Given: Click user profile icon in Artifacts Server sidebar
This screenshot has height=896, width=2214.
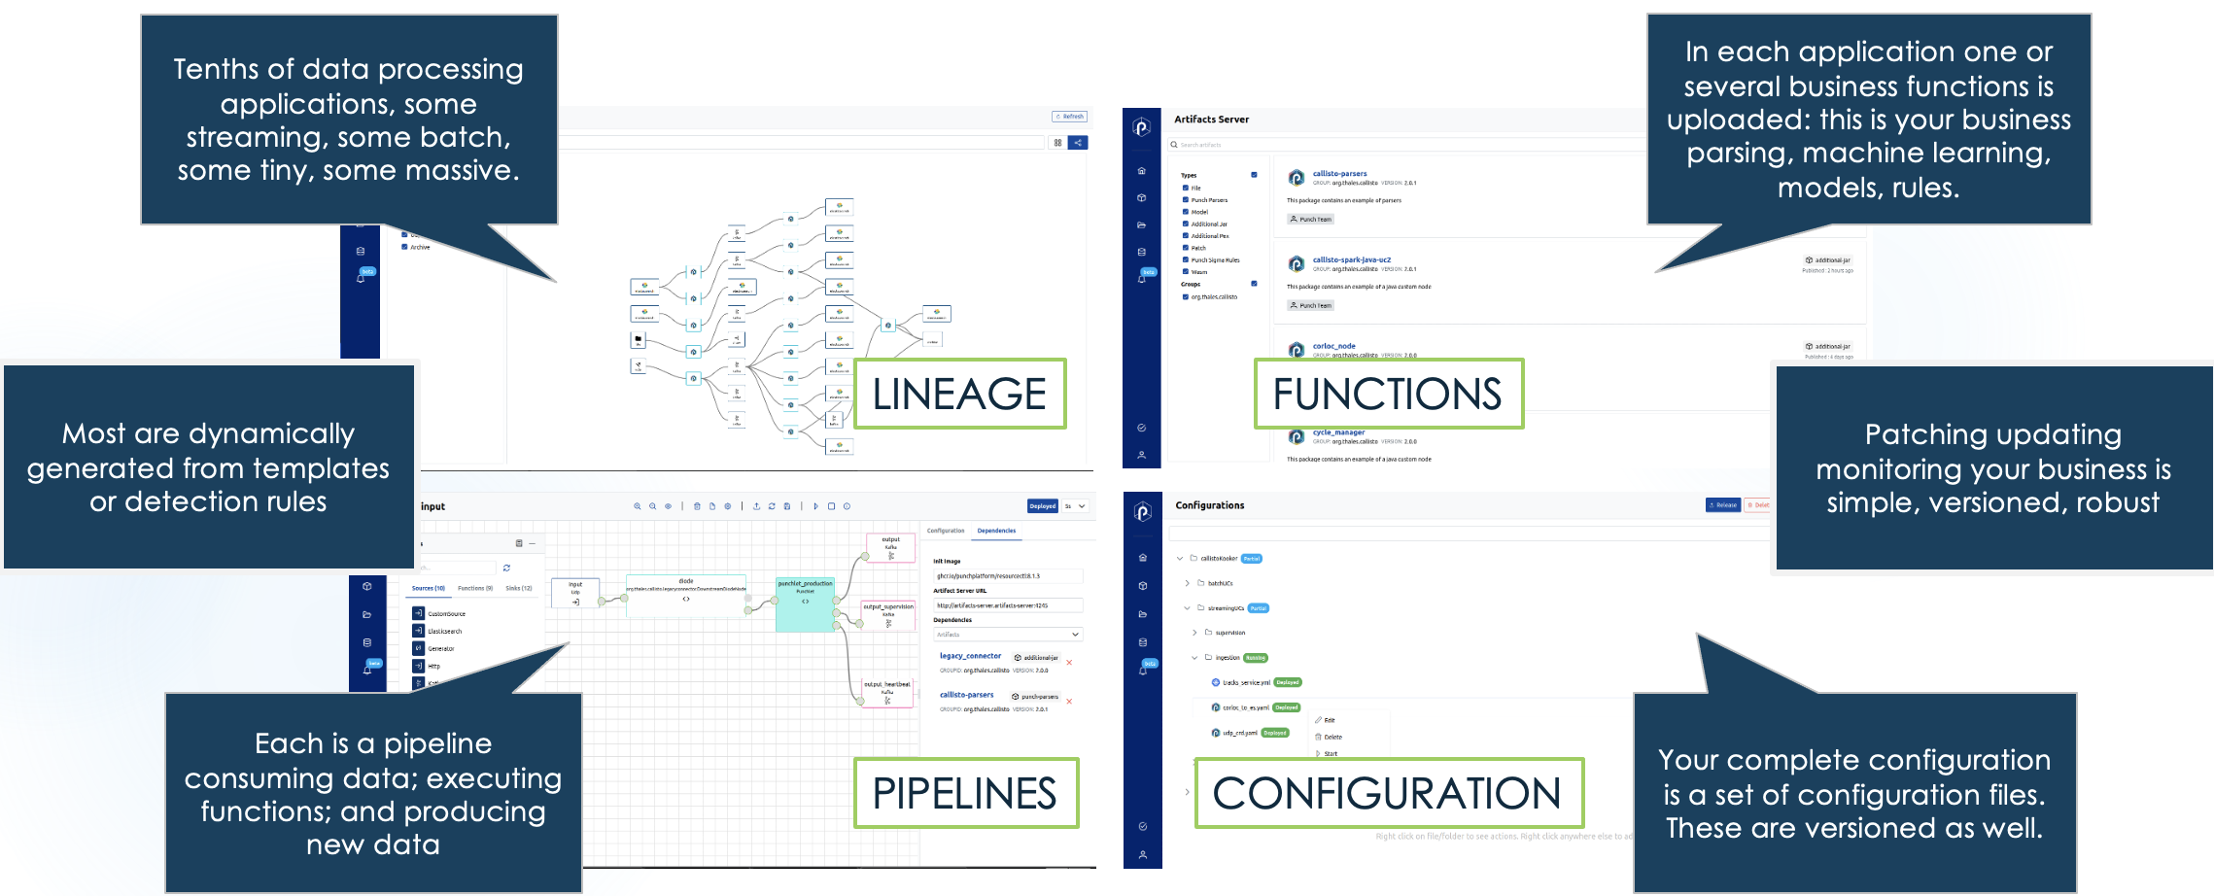Looking at the screenshot, I should pyautogui.click(x=1142, y=455).
